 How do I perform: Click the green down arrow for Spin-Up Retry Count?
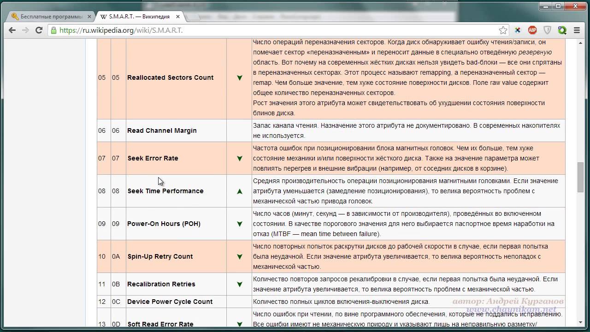click(x=239, y=257)
